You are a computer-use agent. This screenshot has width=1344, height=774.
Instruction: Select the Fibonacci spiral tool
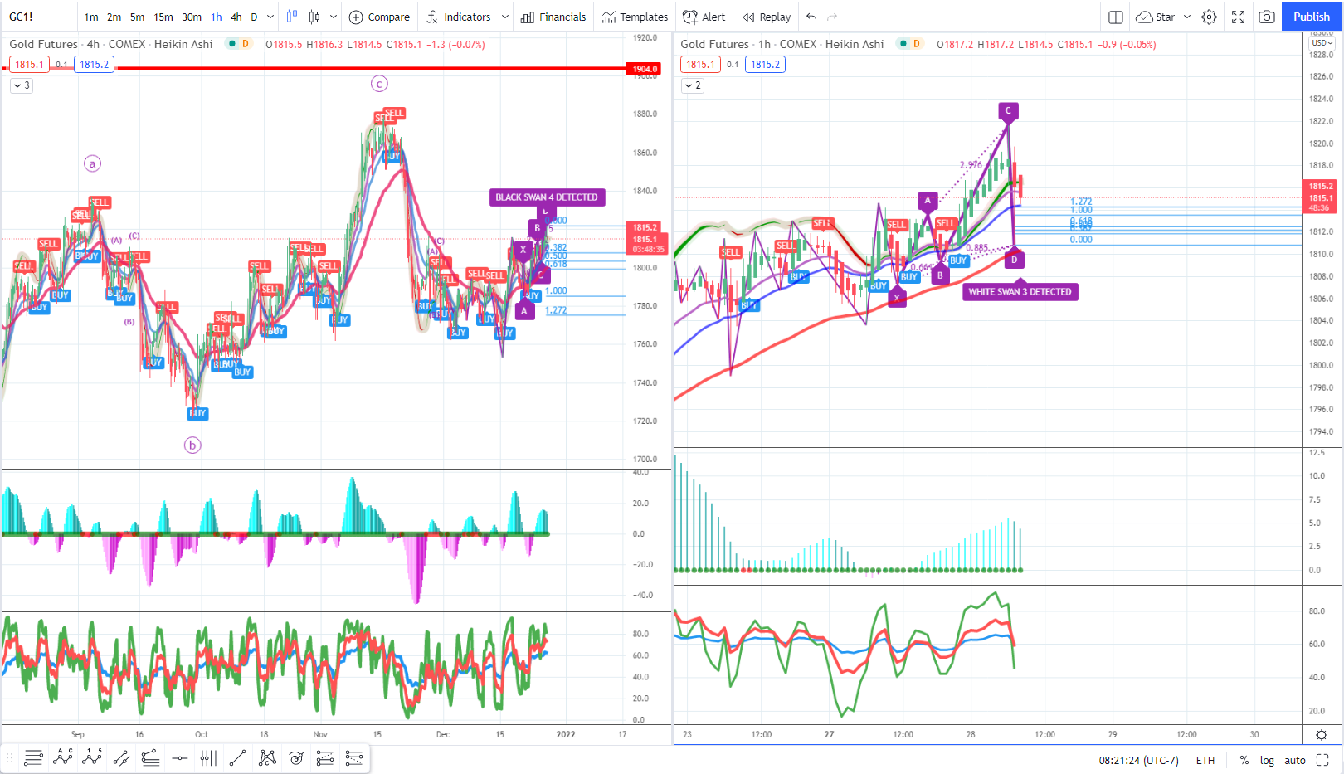pos(296,757)
